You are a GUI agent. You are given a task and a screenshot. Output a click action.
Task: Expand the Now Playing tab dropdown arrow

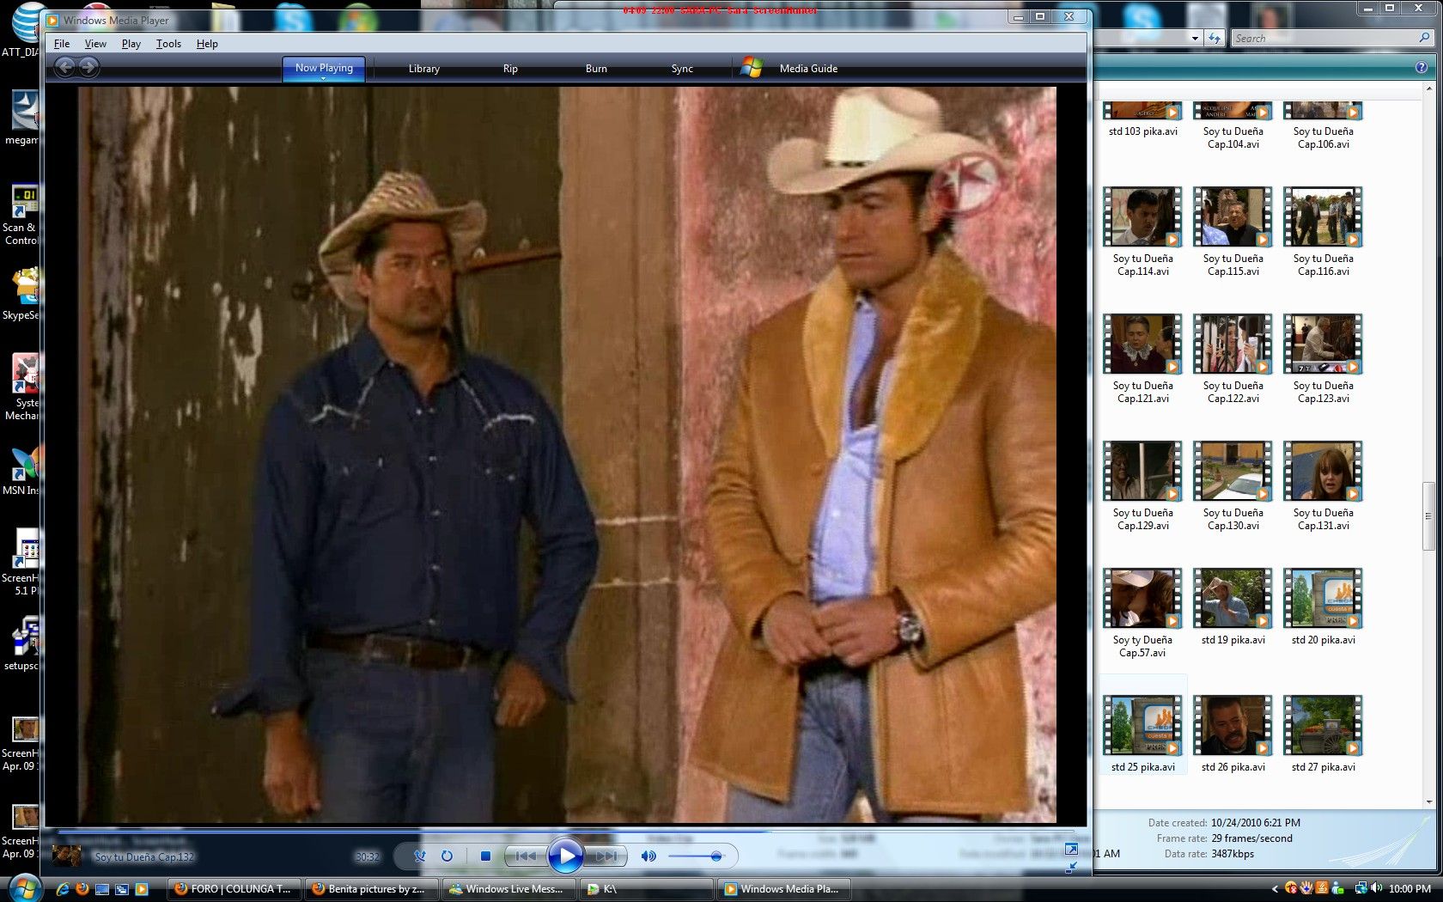pyautogui.click(x=324, y=78)
